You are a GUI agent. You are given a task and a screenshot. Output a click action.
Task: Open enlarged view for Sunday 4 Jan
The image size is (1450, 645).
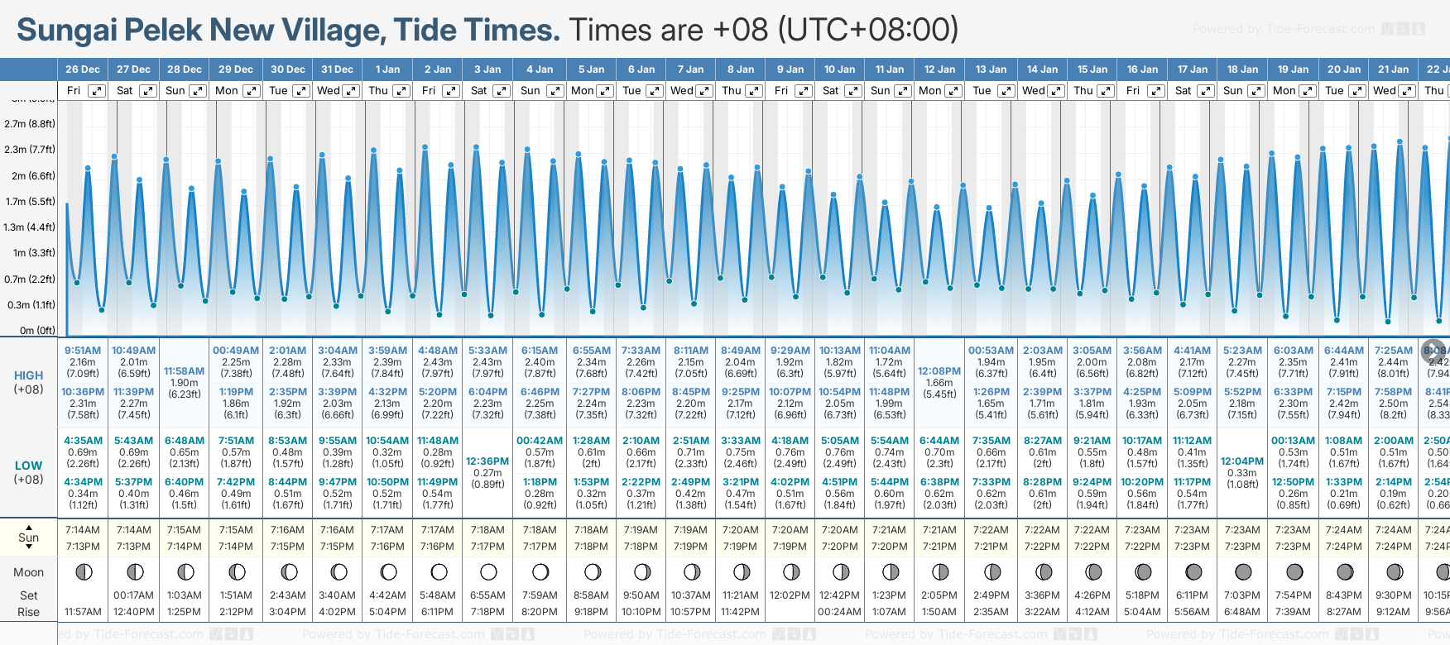555,91
